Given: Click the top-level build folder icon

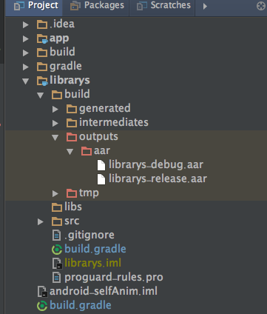Looking at the screenshot, I should pos(42,53).
